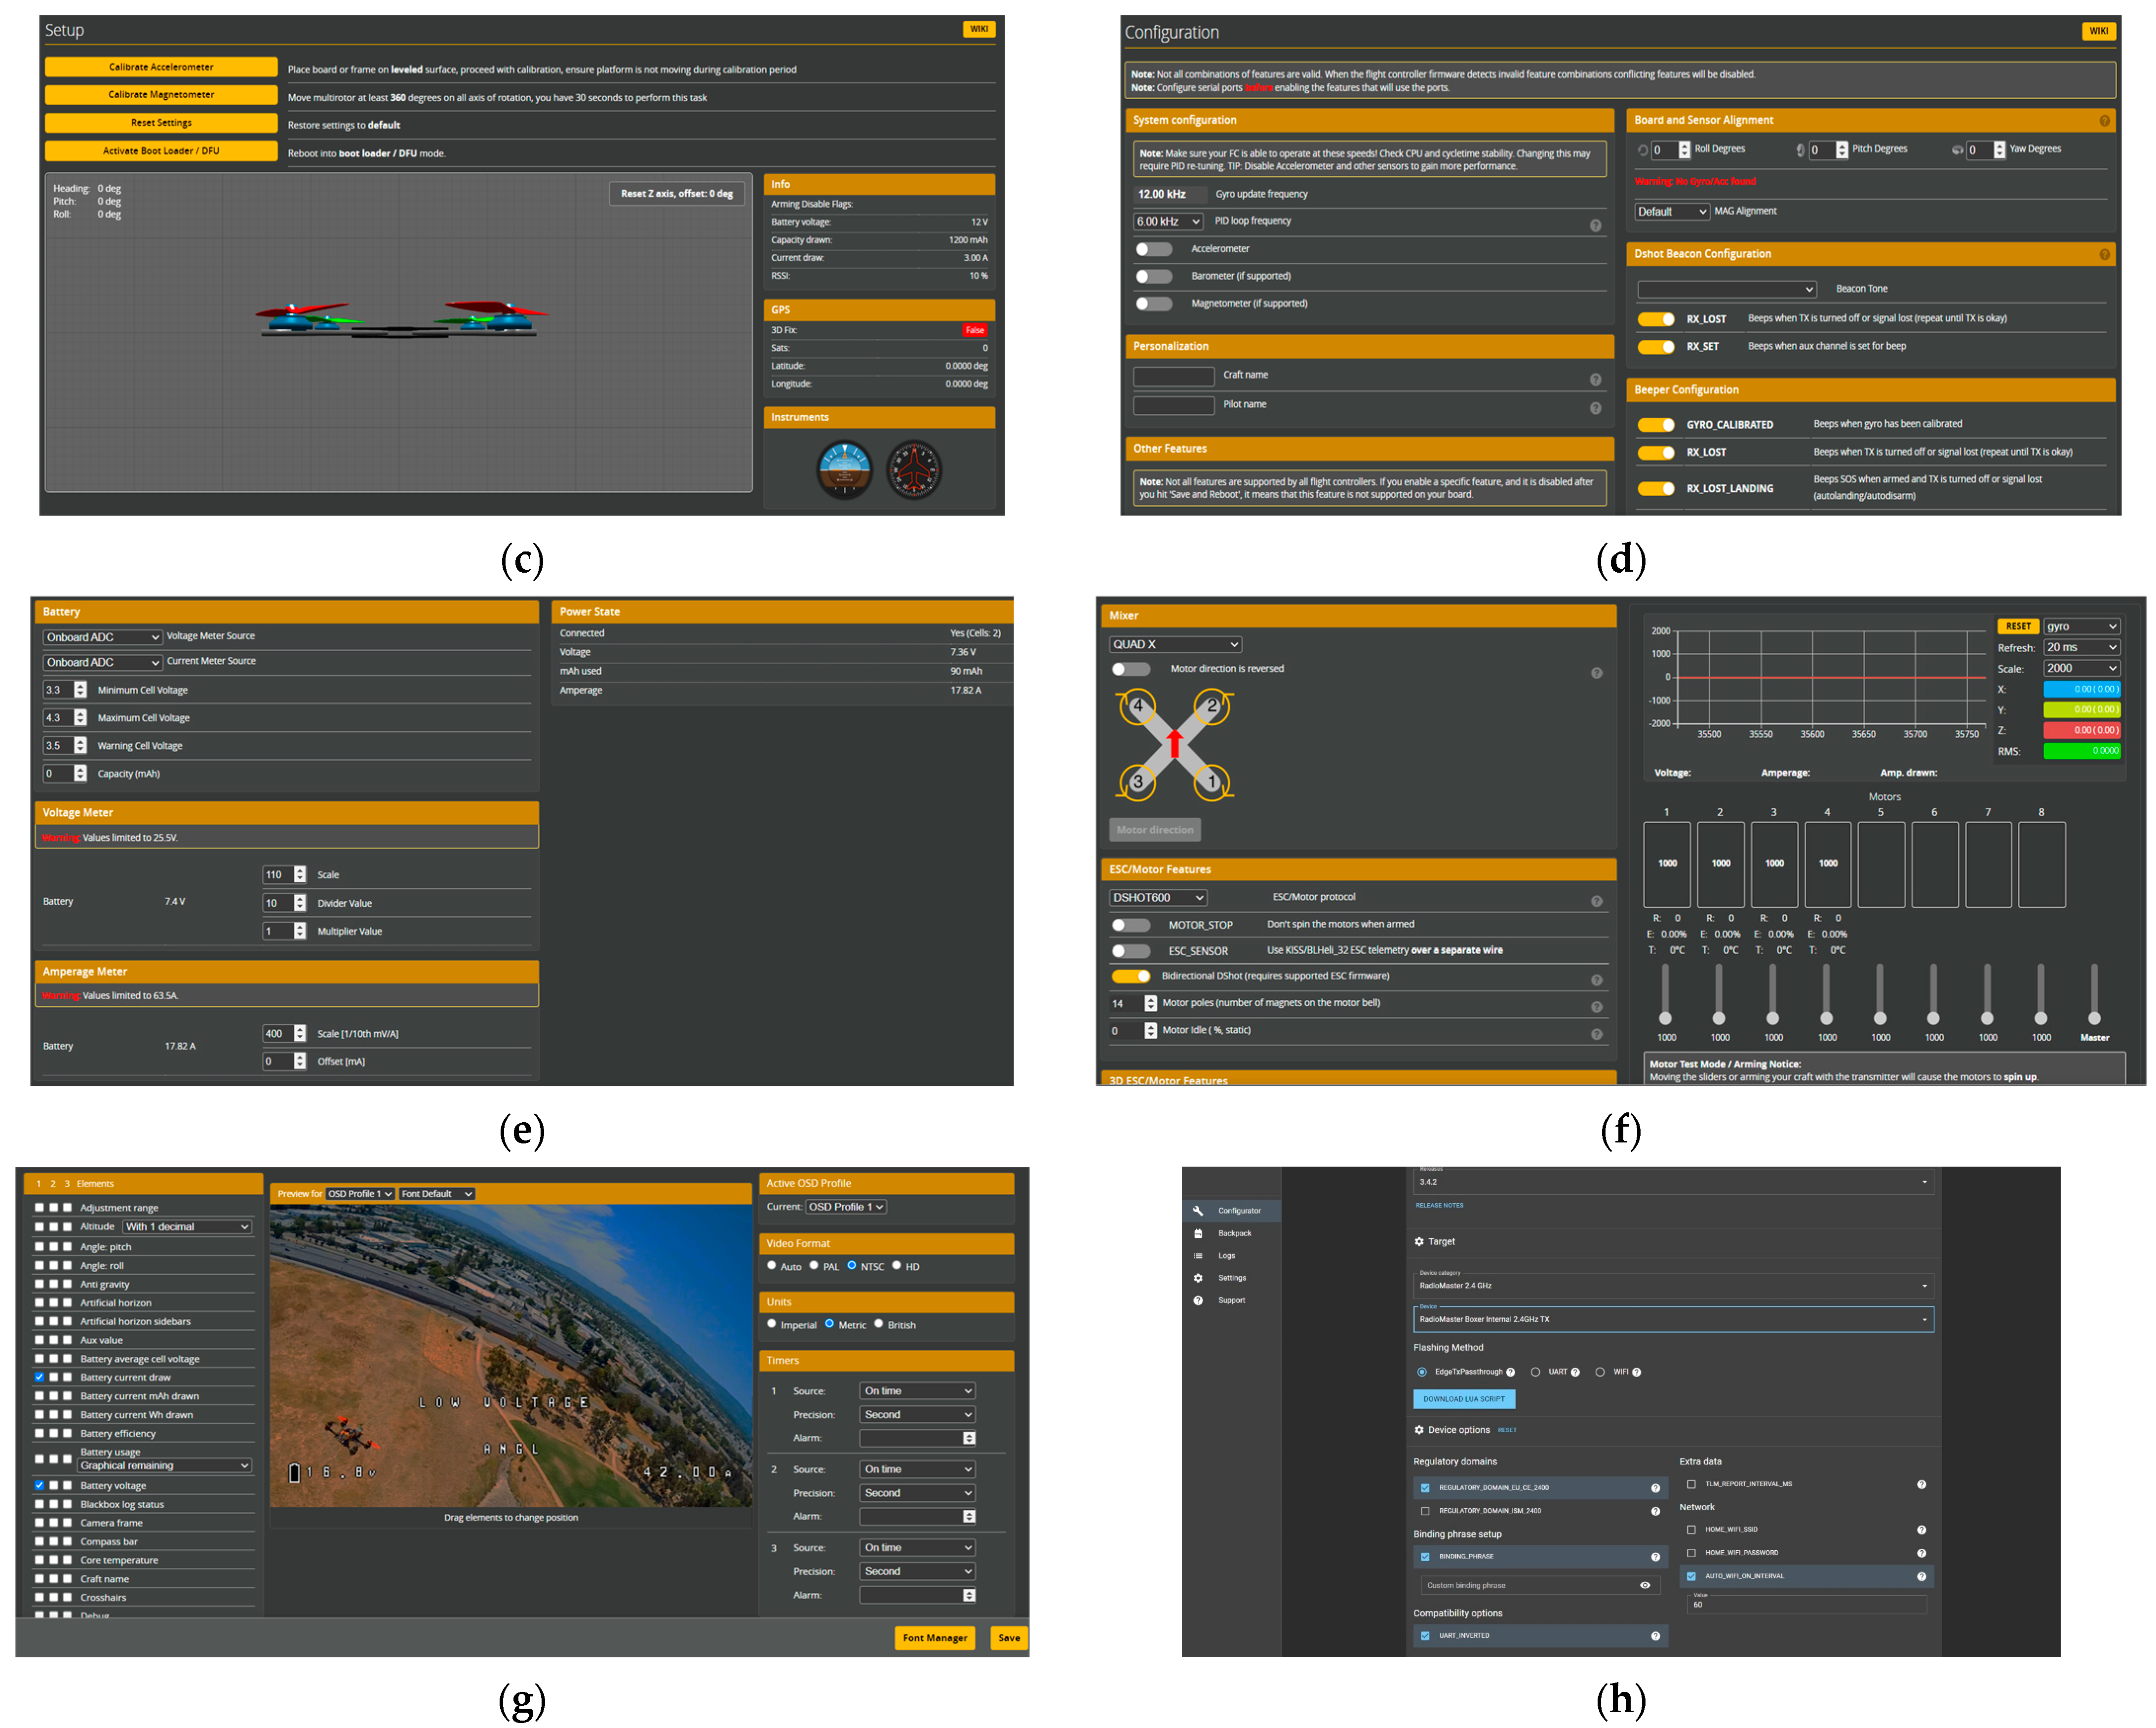Click the Master motor slider handle
The image size is (2156, 1728).
[x=2094, y=1018]
